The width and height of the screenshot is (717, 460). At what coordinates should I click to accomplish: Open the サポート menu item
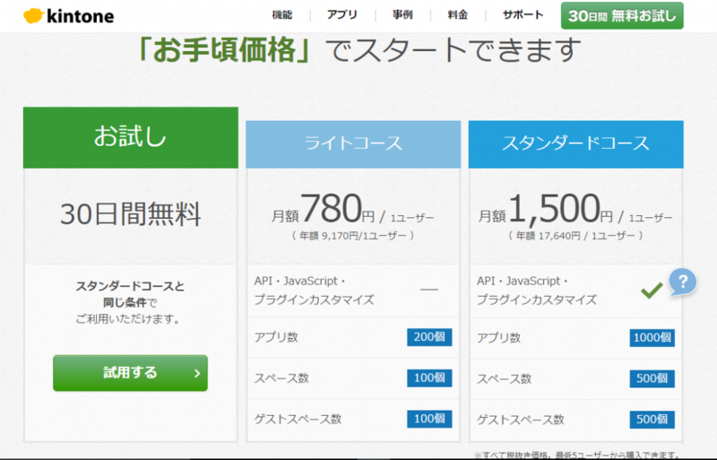(523, 15)
